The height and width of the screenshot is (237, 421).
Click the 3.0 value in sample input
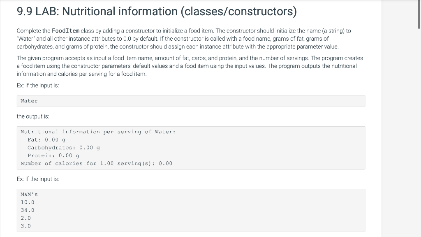(x=26, y=226)
